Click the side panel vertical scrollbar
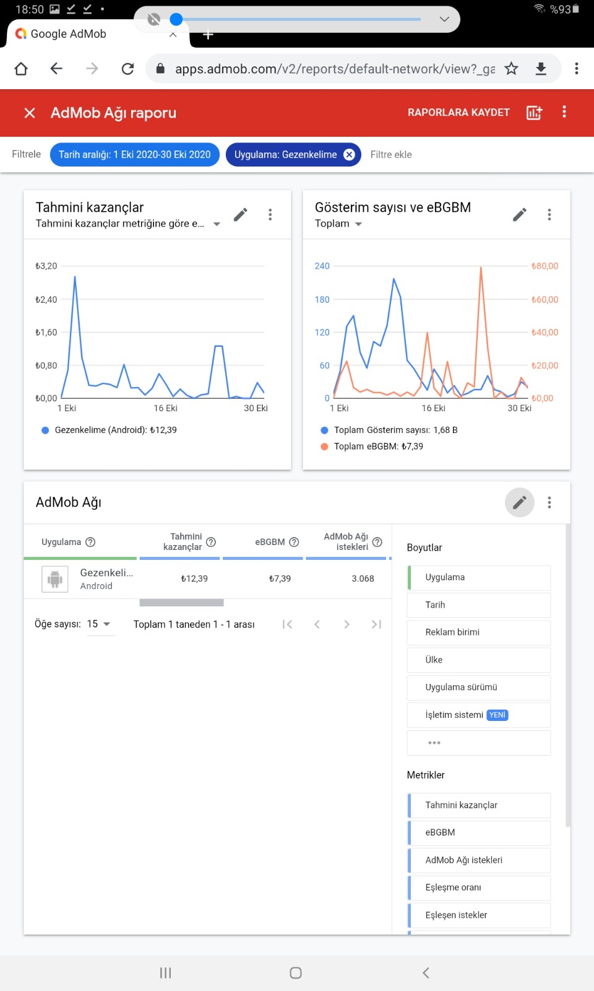The height and width of the screenshot is (991, 594). (568, 675)
